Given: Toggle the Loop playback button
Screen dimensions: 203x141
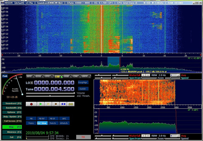Looking at the screenshot, I should (71, 104).
